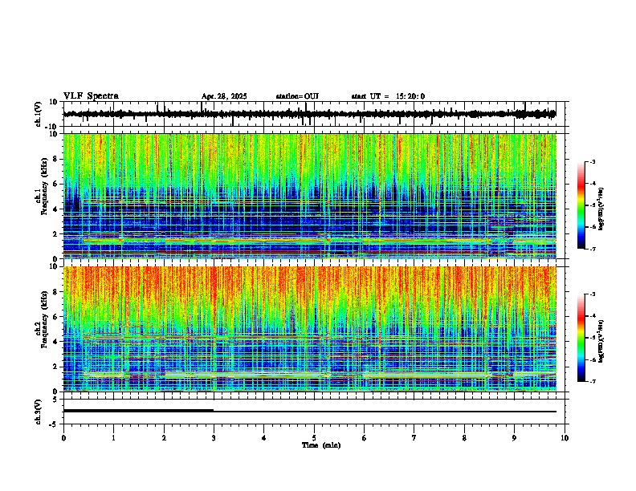Click time axis tick label "4"
The width and height of the screenshot is (636, 491).
tap(264, 438)
